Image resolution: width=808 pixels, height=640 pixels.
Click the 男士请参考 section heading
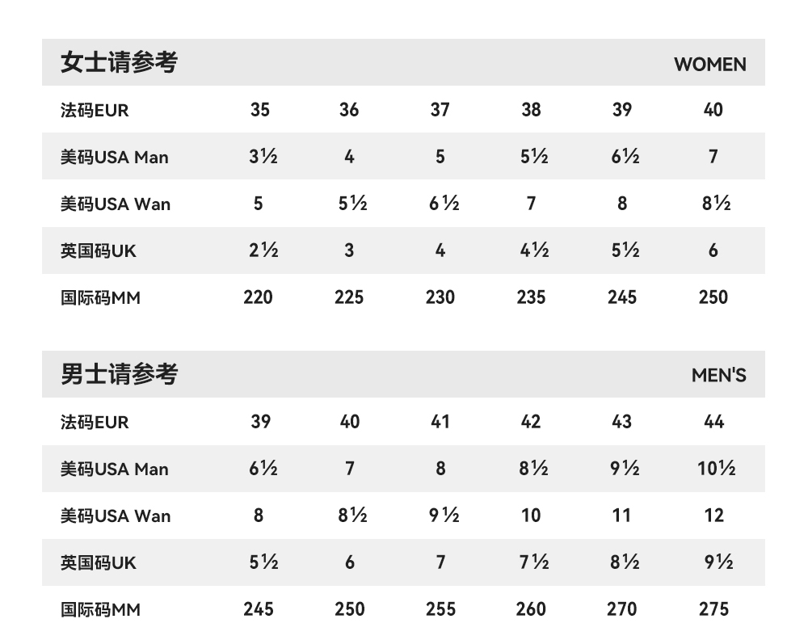tap(119, 375)
